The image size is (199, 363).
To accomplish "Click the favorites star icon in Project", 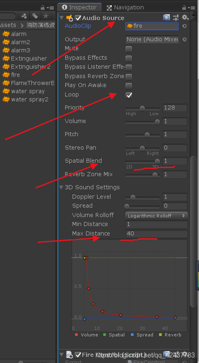I will (x=46, y=16).
